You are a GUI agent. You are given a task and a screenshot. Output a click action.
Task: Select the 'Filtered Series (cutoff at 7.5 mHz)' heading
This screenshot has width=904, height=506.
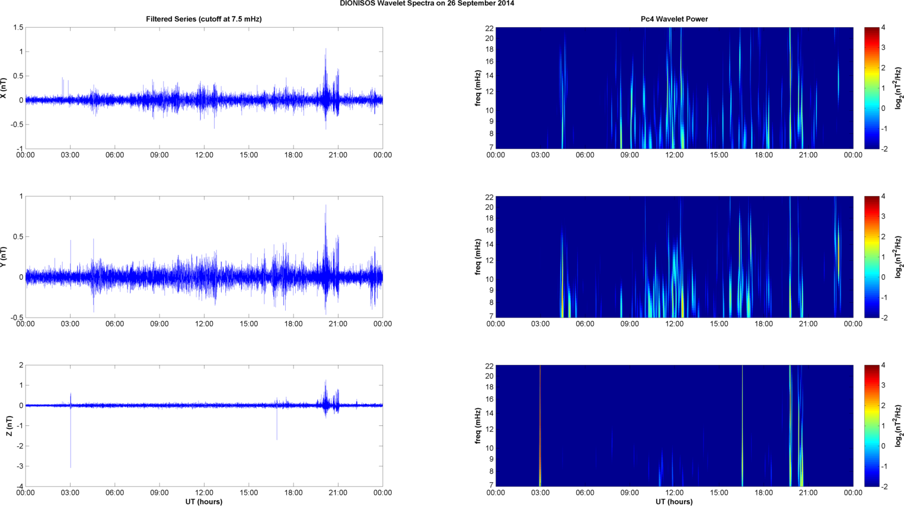204,19
